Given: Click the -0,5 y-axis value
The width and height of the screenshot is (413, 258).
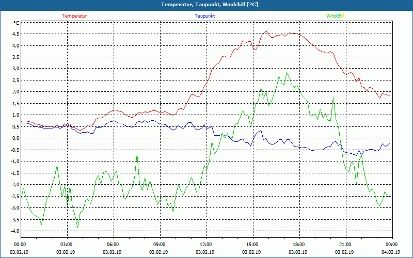Looking at the screenshot, I should [x=15, y=150].
